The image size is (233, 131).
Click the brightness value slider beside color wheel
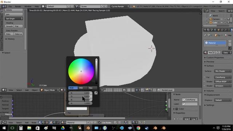tap(96, 71)
